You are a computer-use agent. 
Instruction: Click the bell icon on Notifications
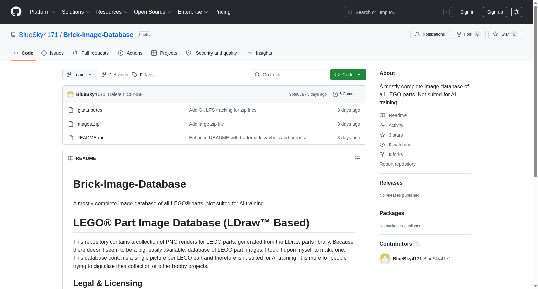(x=417, y=34)
